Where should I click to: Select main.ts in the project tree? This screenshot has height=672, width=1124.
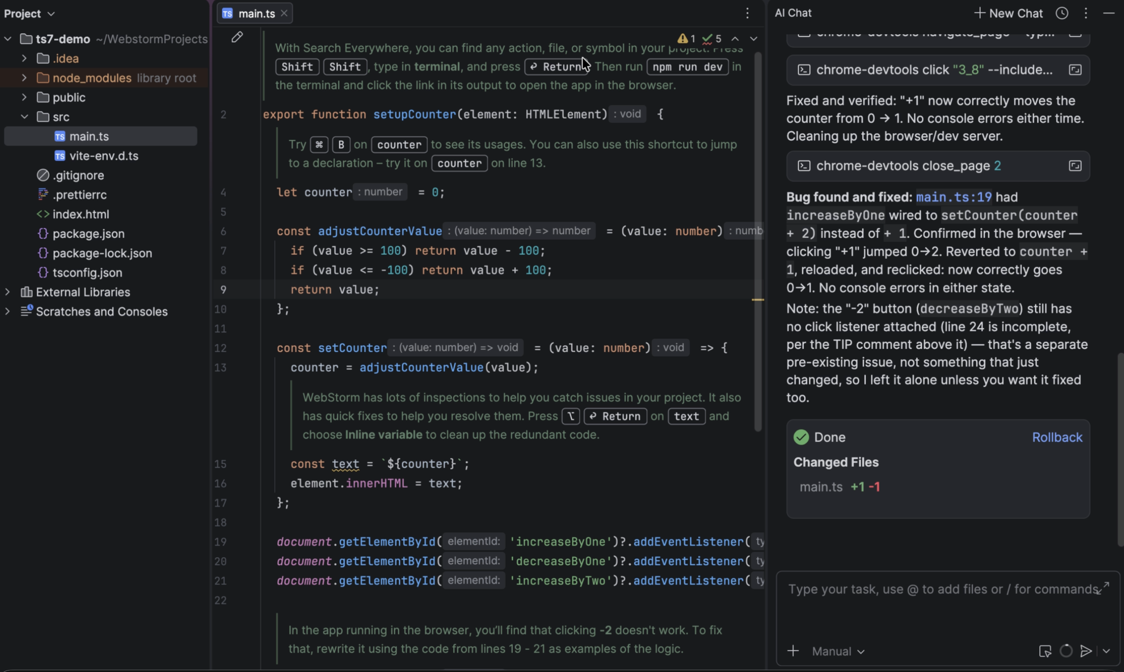[x=101, y=136]
